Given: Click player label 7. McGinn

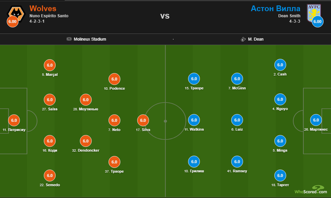Looking at the screenshot, I should coord(237,88).
